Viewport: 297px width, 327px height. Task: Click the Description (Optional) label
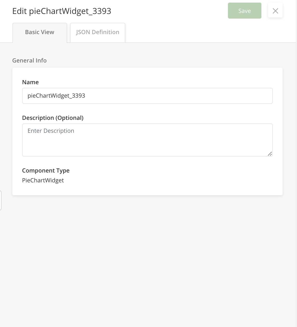[53, 118]
